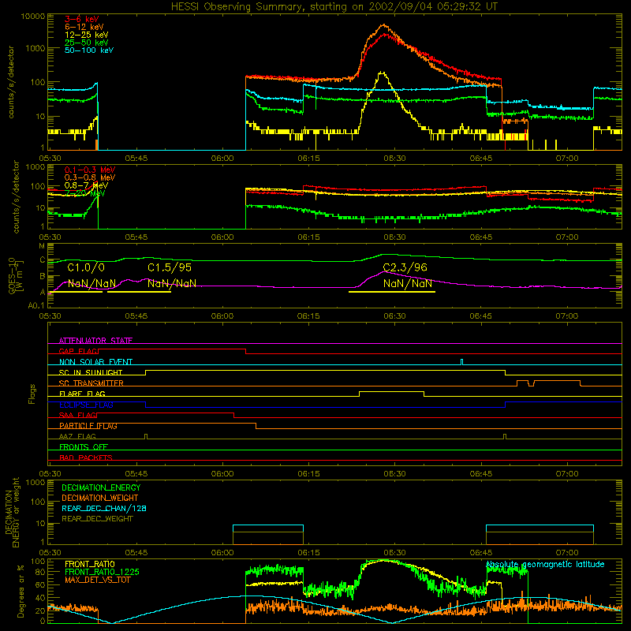
Task: Click 06:15 time label under the GOES panel
Action: [x=308, y=316]
